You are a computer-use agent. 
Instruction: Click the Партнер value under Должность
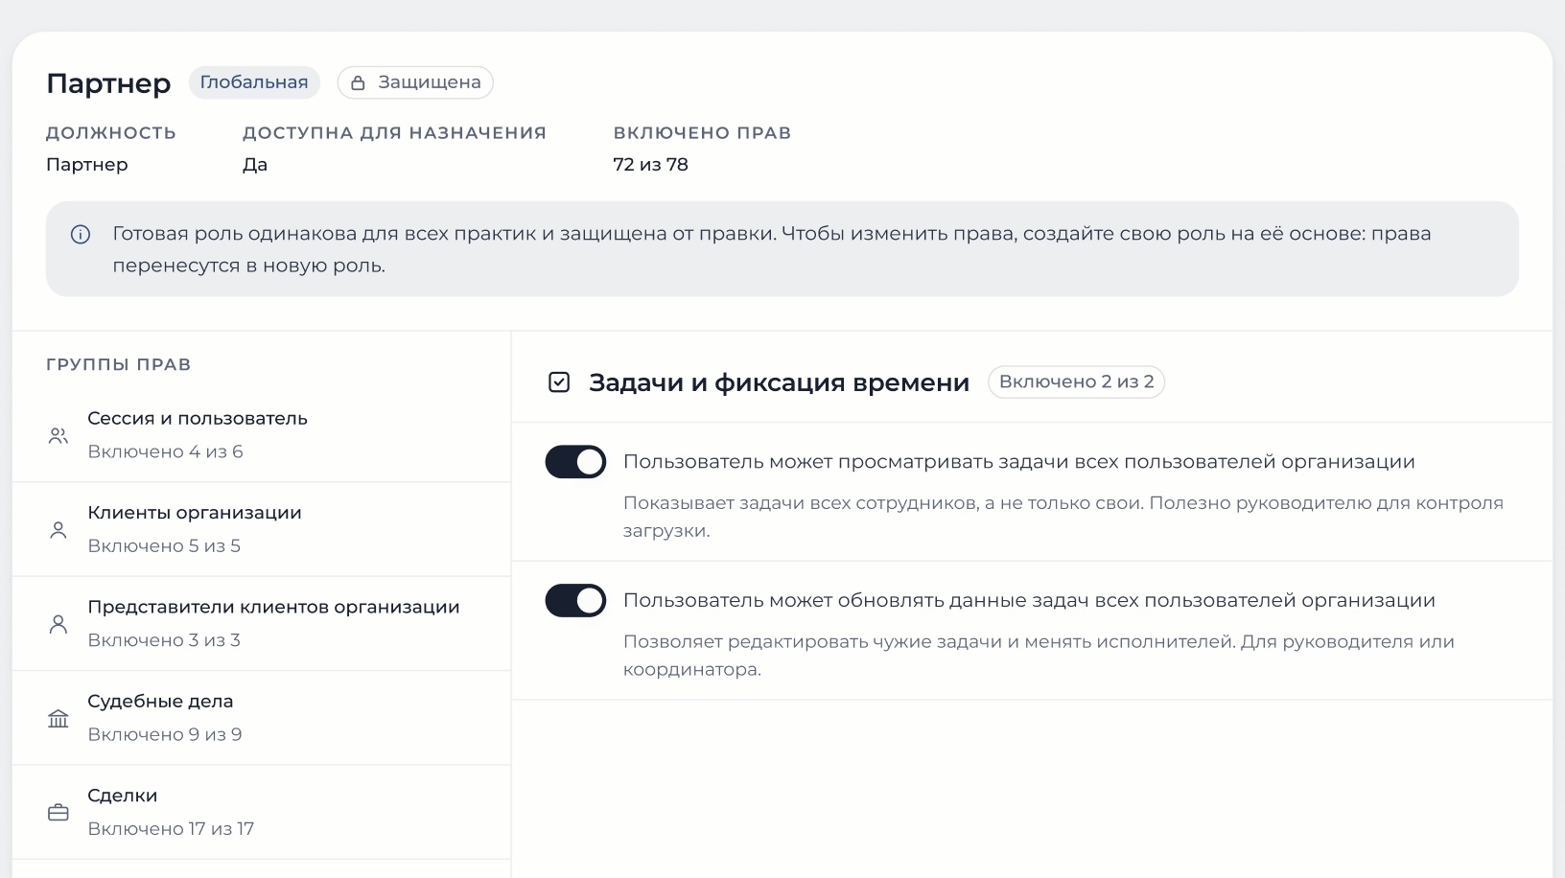point(87,164)
